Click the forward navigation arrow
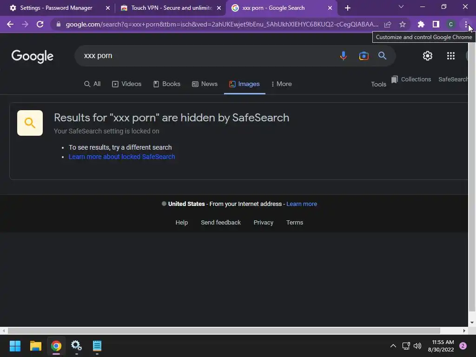 click(25, 24)
